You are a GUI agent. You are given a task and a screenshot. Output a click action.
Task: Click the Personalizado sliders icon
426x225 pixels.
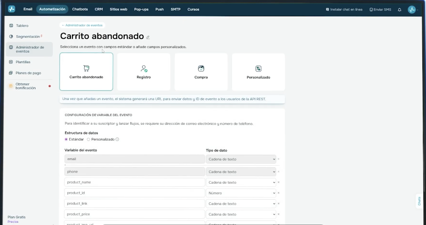pos(259,68)
